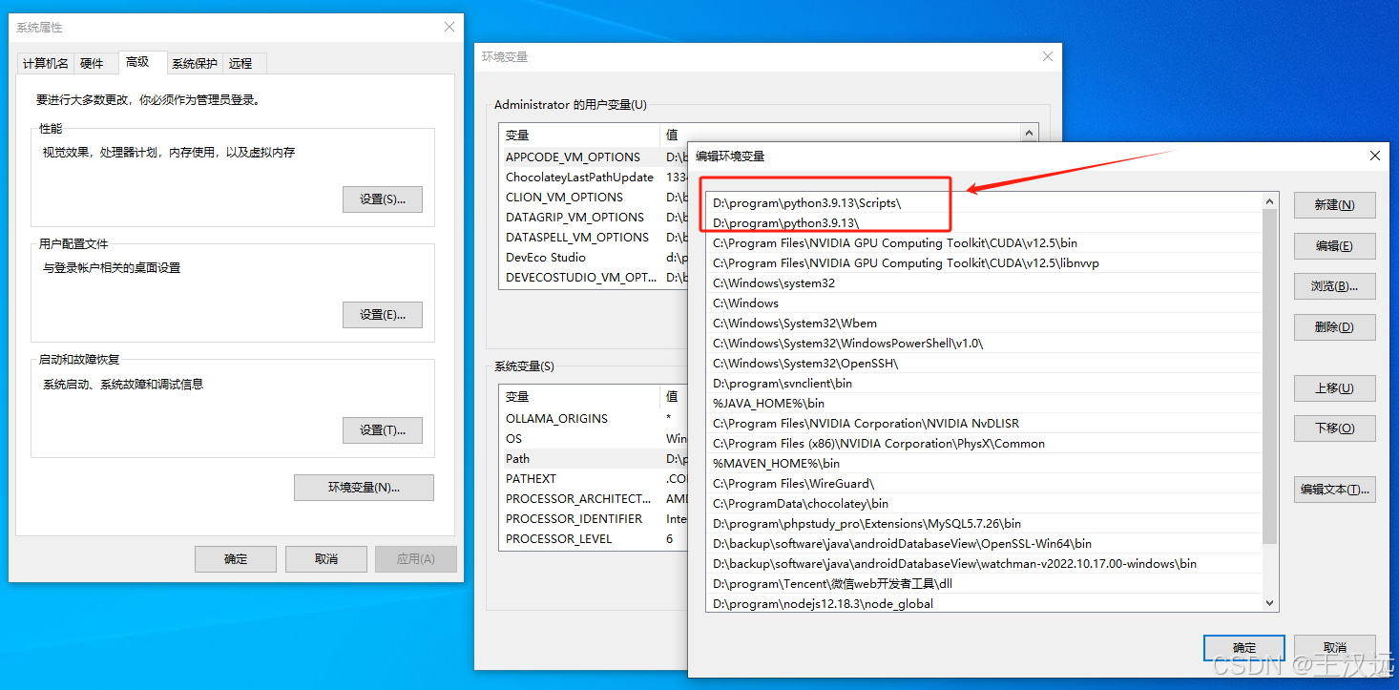The height and width of the screenshot is (690, 1399).
Task: Select %JAVA_HOME%\bin entry
Action: click(x=984, y=404)
